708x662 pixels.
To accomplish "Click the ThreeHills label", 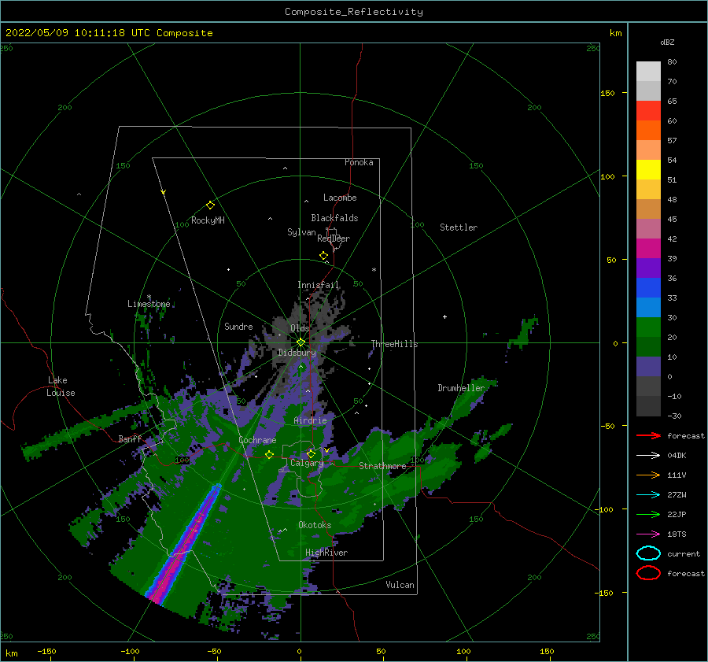I will (395, 344).
